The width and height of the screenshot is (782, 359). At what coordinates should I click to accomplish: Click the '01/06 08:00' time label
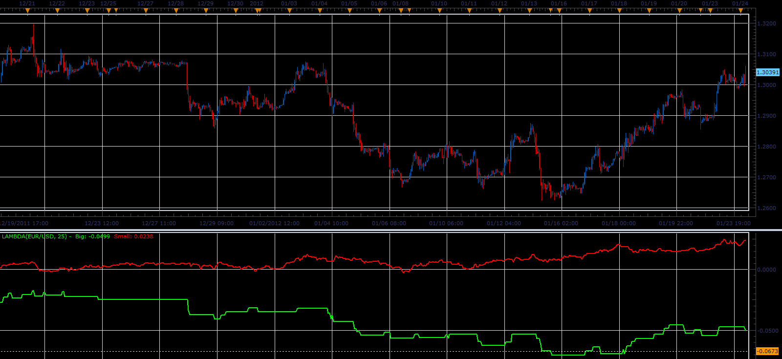(x=389, y=223)
